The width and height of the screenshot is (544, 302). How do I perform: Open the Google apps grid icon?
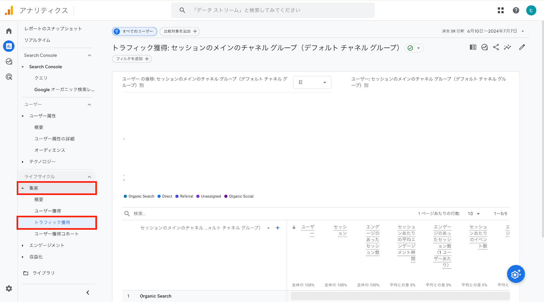click(x=500, y=11)
